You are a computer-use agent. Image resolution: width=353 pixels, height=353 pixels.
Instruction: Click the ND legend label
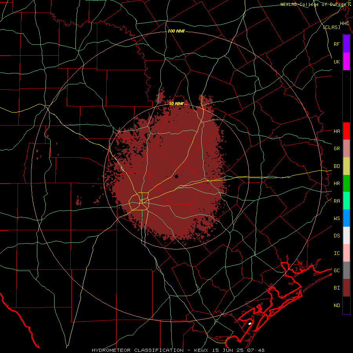[x=337, y=306]
